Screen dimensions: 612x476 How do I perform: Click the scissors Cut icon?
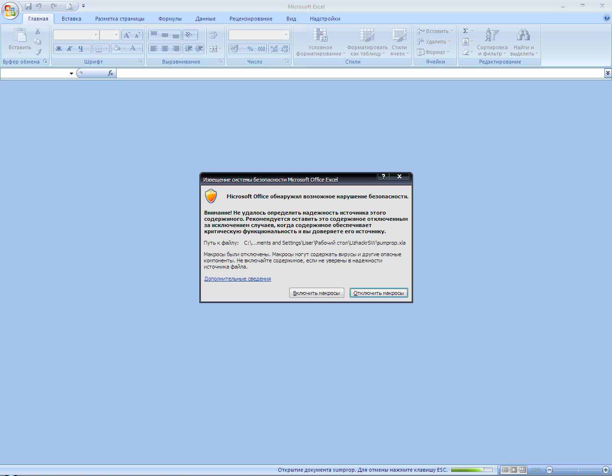38,32
